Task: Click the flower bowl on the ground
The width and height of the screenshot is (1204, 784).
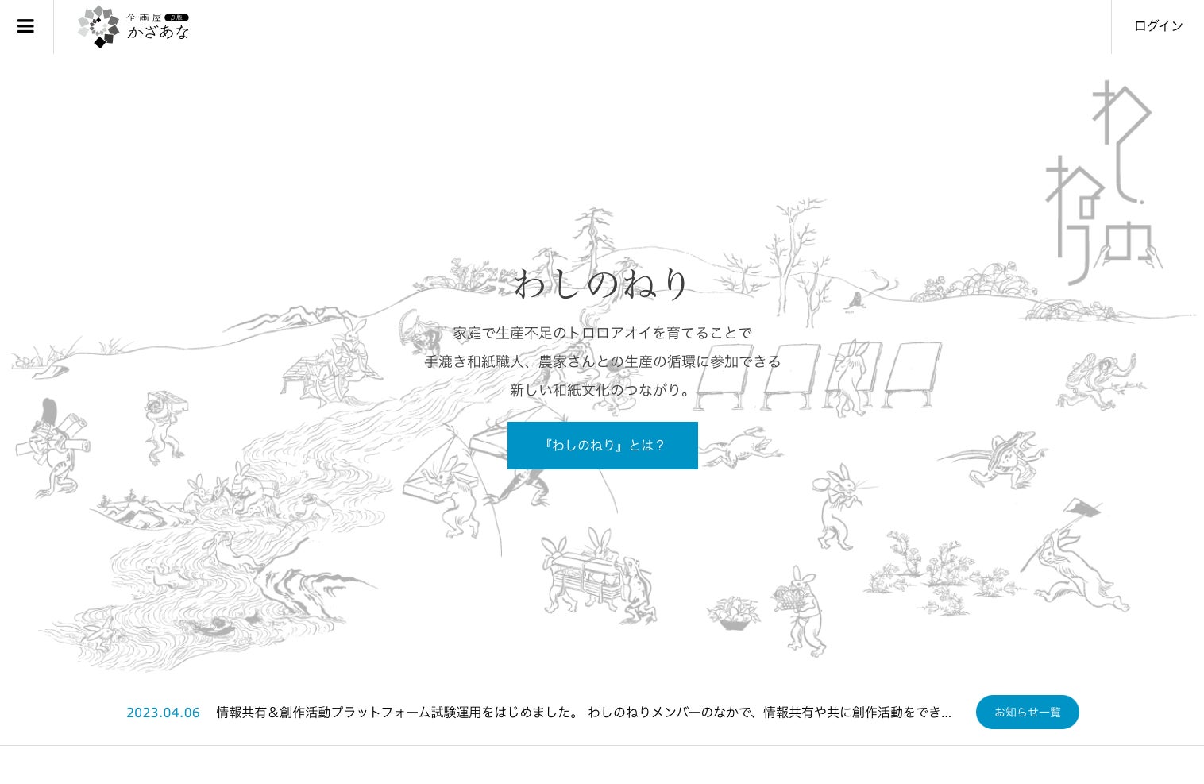Action: coord(735,613)
